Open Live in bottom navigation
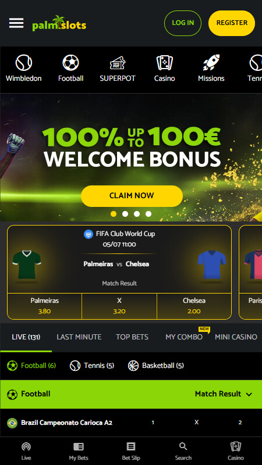The height and width of the screenshot is (465, 262). click(26, 452)
